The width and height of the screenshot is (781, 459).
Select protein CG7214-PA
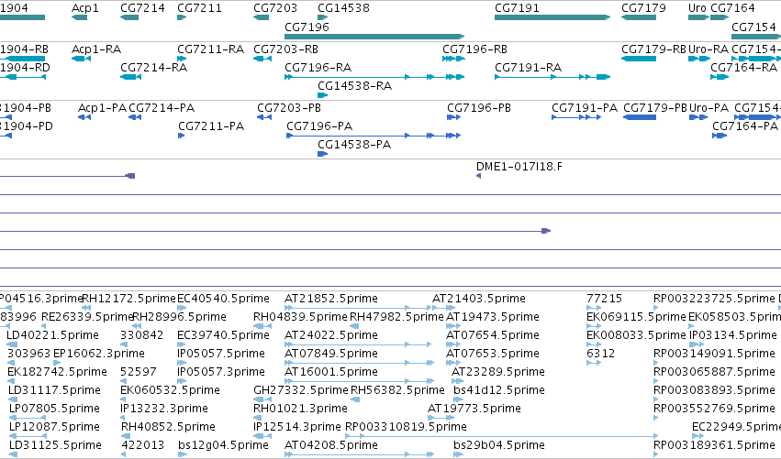[x=162, y=108]
